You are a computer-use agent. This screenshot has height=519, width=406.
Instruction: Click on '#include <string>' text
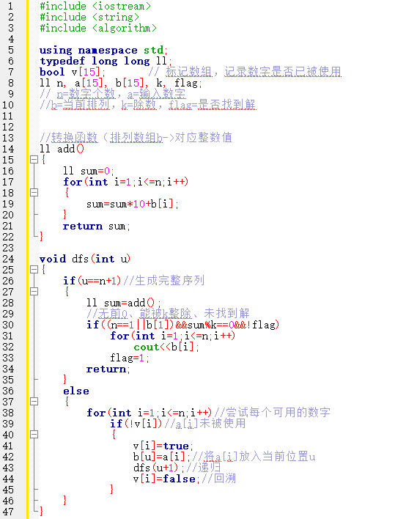pos(89,17)
